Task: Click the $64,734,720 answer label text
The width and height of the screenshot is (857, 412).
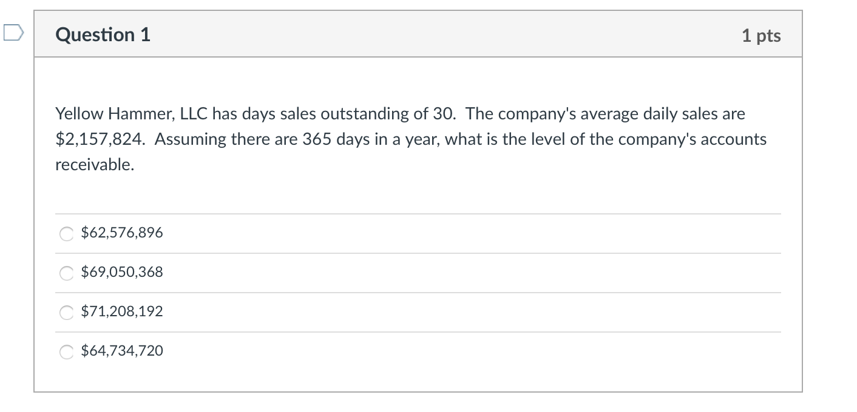Action: [x=122, y=351]
